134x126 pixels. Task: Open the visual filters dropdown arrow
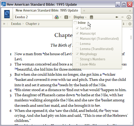tap(61, 17)
